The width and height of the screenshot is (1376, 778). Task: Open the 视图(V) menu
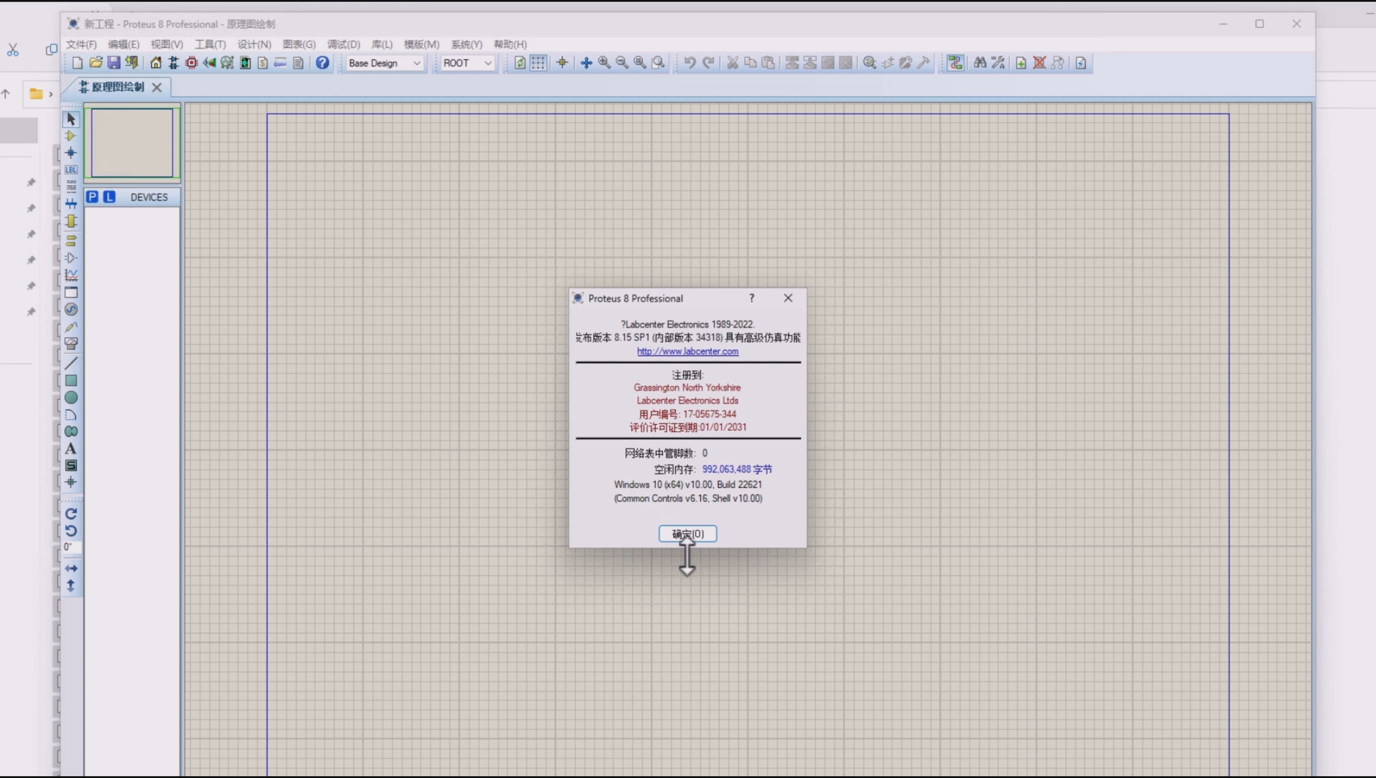(166, 44)
